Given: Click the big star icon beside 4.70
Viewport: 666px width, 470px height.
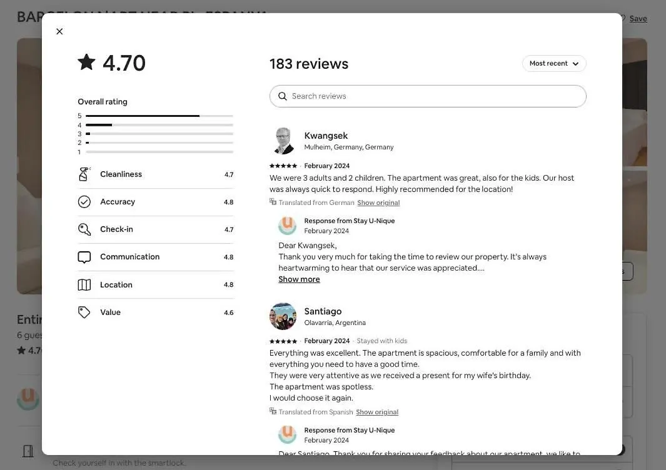Looking at the screenshot, I should pos(87,62).
